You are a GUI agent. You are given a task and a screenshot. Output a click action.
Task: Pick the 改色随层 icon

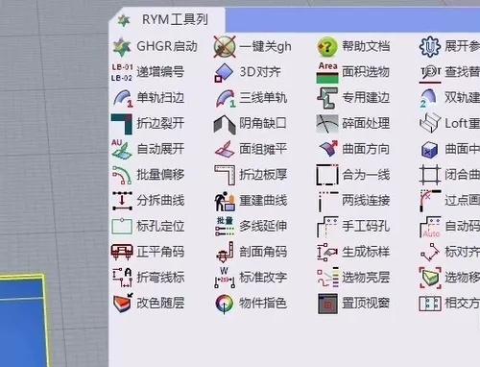coord(123,303)
